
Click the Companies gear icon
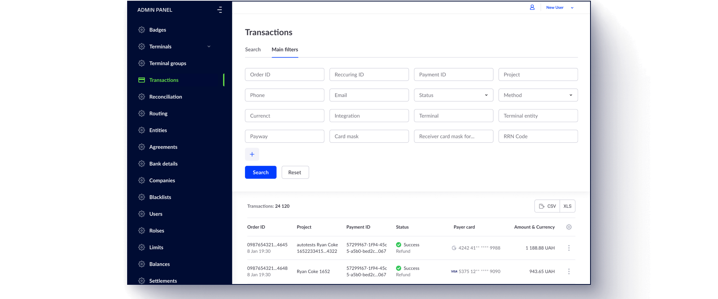point(141,181)
